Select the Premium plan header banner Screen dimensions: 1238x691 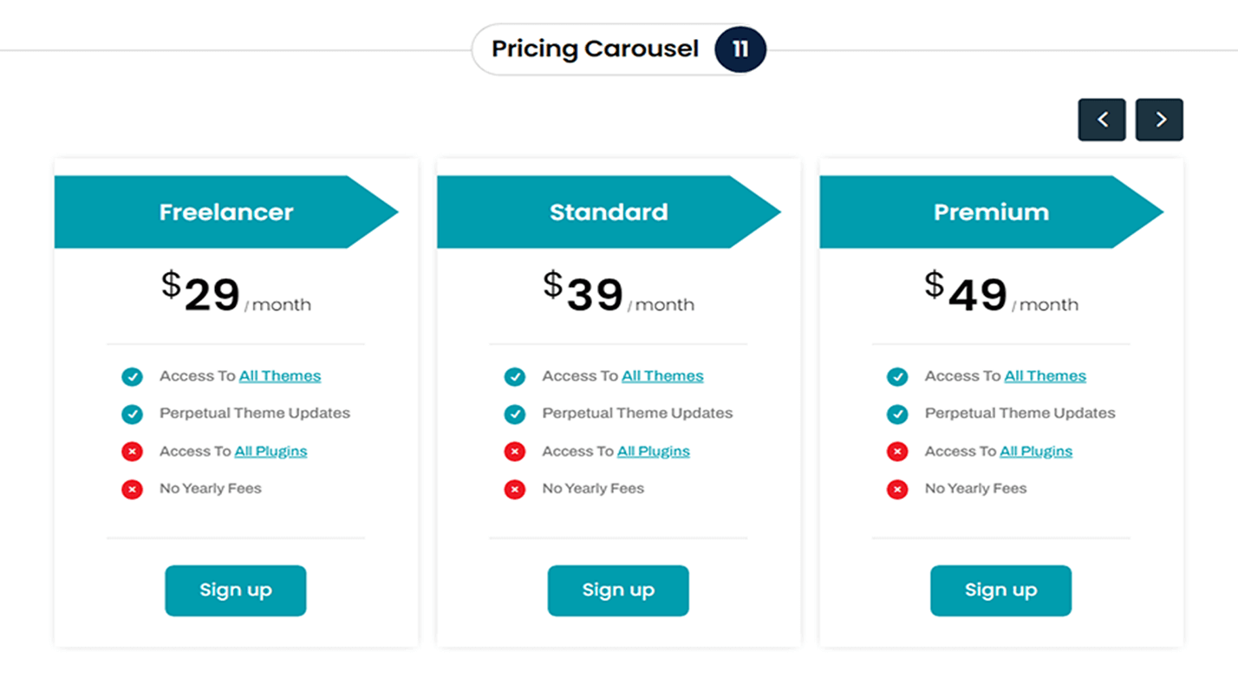(991, 212)
